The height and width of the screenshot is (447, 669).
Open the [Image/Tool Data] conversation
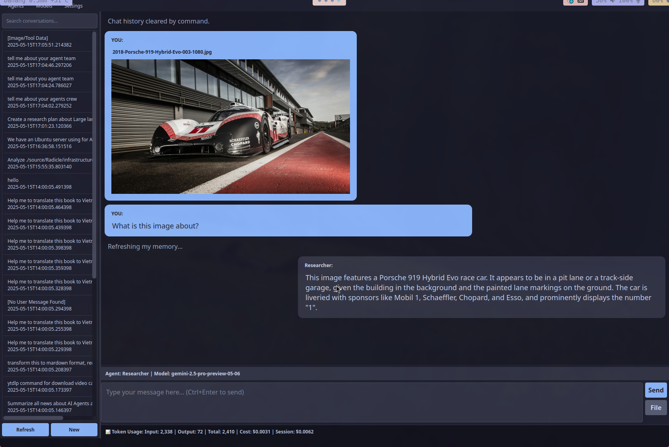(48, 41)
